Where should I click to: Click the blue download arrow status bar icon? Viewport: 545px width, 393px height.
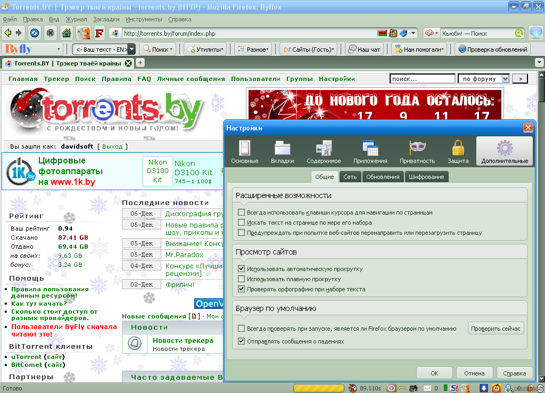tap(483, 388)
